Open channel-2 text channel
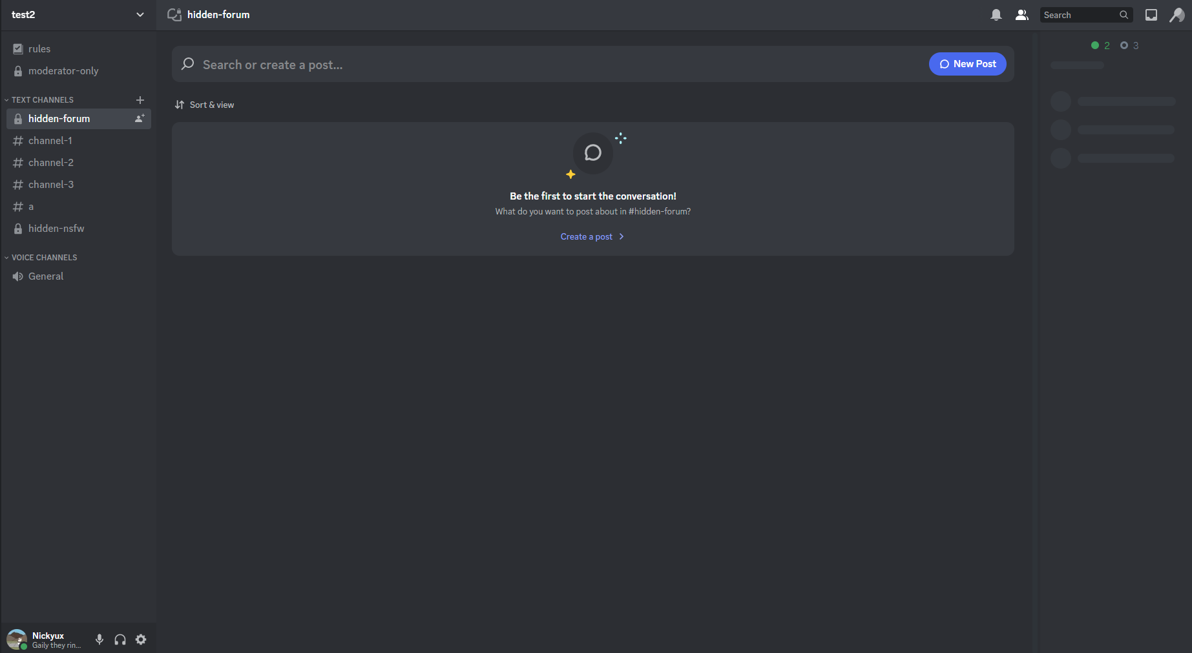This screenshot has width=1192, height=653. tap(78, 162)
